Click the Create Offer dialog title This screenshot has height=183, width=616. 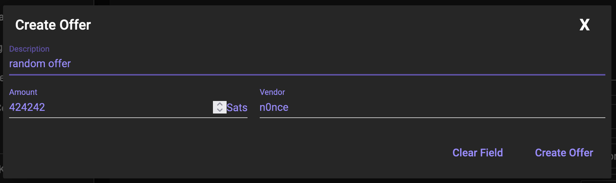(x=53, y=25)
